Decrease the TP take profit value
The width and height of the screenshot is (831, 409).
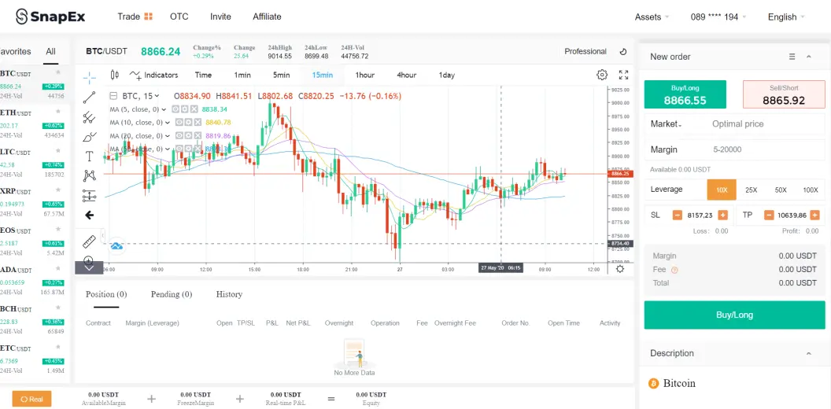[769, 215]
